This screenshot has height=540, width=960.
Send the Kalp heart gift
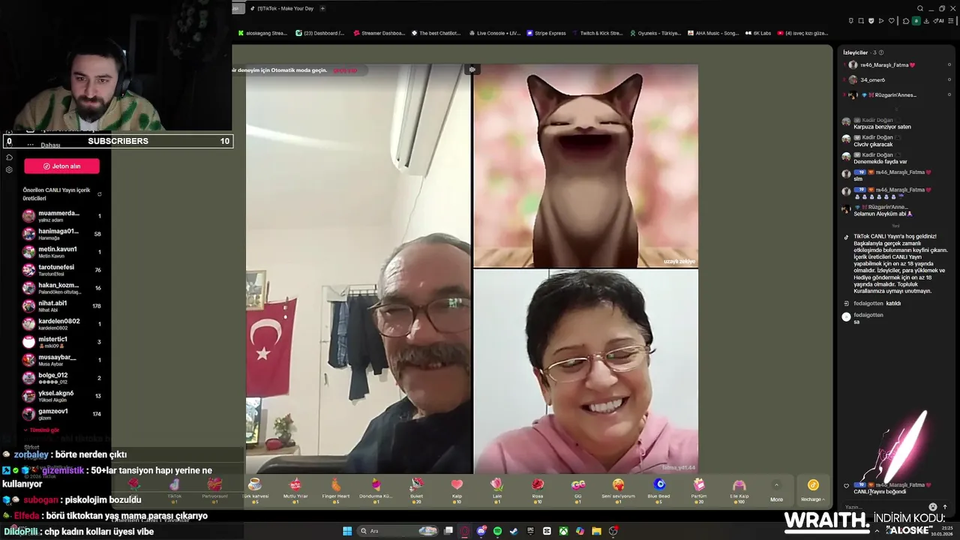tap(457, 490)
